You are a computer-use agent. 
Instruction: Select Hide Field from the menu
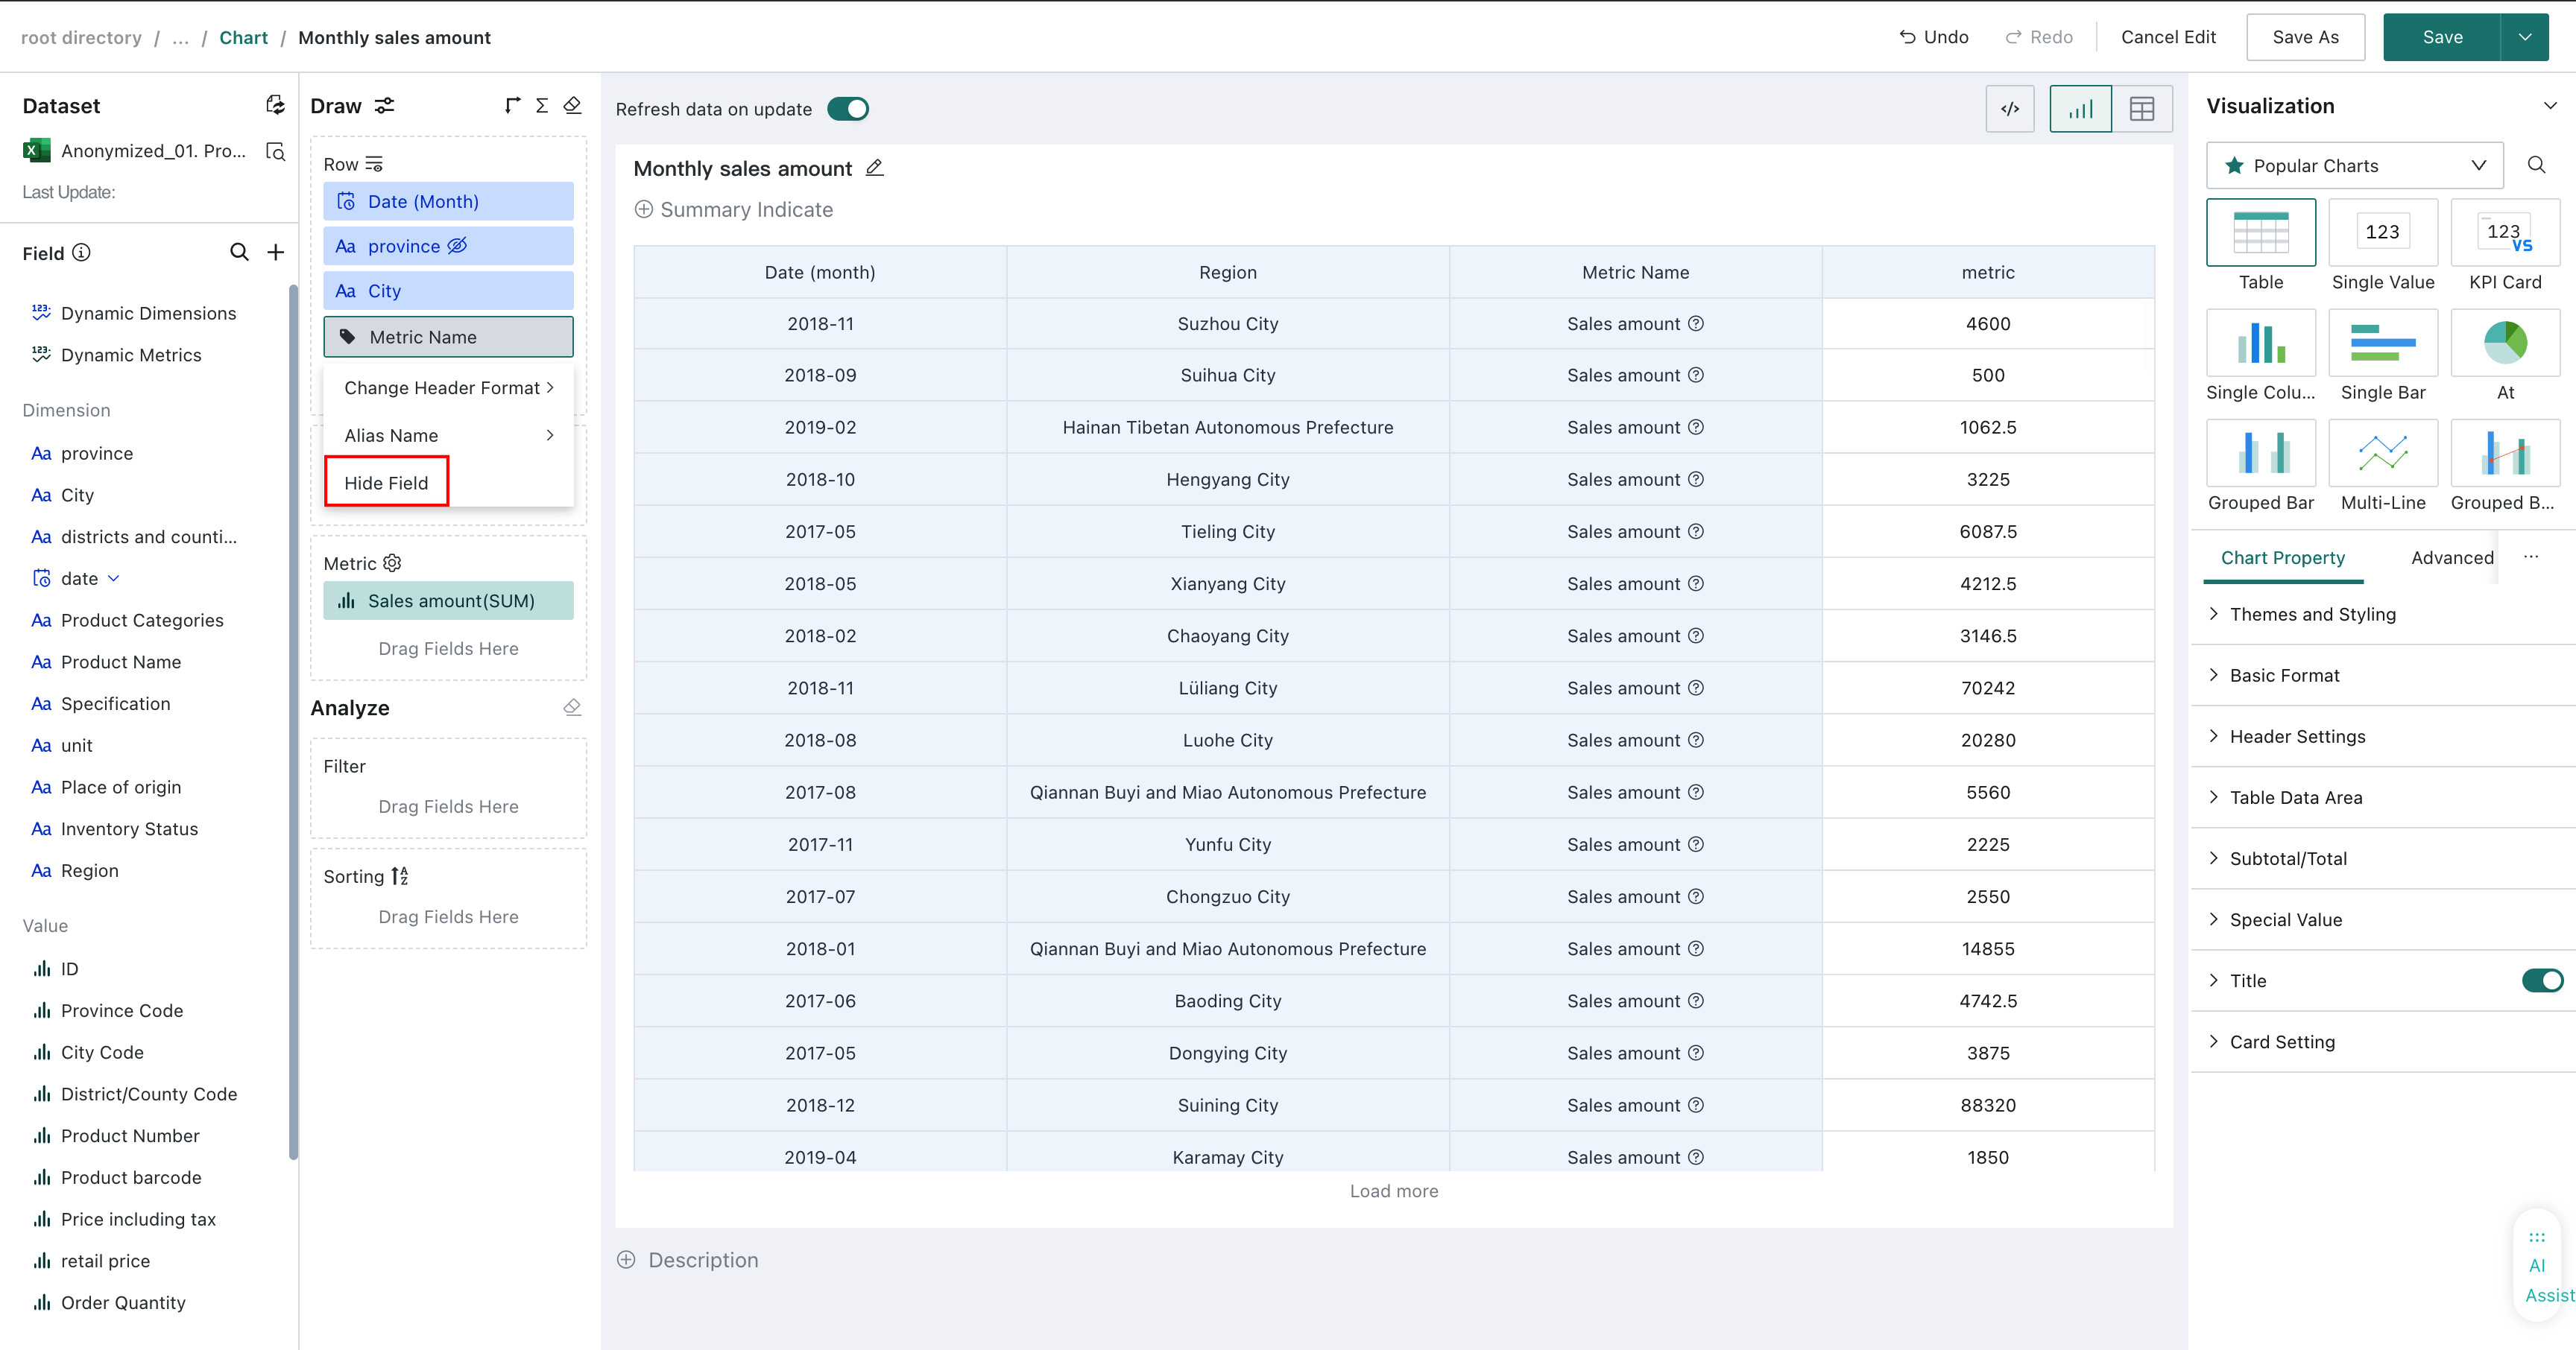coord(387,483)
